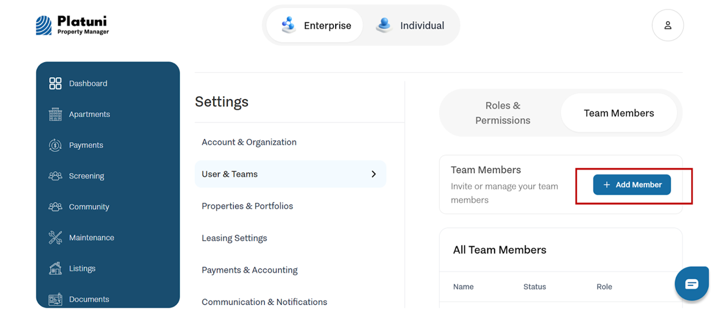Screen dimensions: 716x311
Task: Switch to Individual mode
Action: pos(410,25)
